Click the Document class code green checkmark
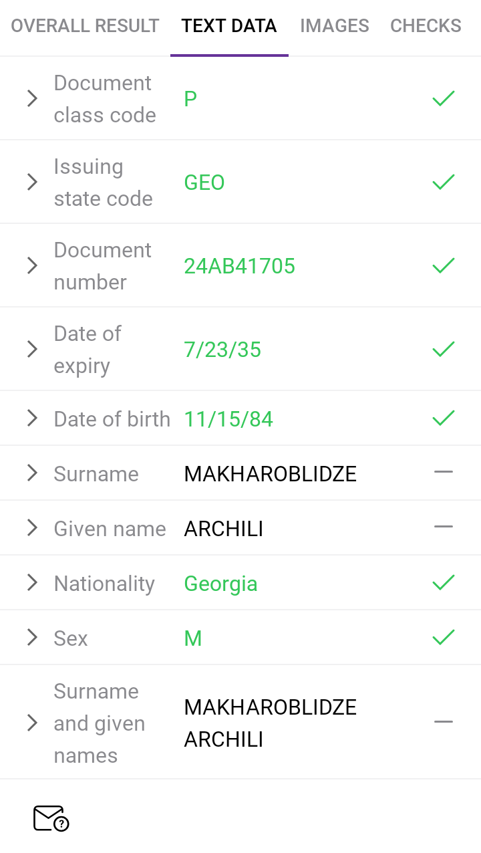Viewport: 481px width, 853px height. point(444,99)
